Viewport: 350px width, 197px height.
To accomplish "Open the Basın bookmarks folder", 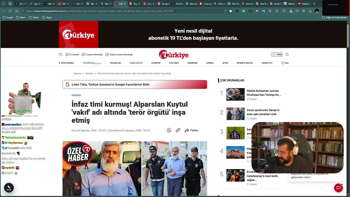I will coord(21,18).
